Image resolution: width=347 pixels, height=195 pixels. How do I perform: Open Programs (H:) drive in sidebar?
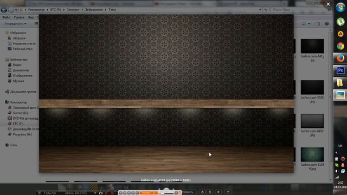click(22, 134)
